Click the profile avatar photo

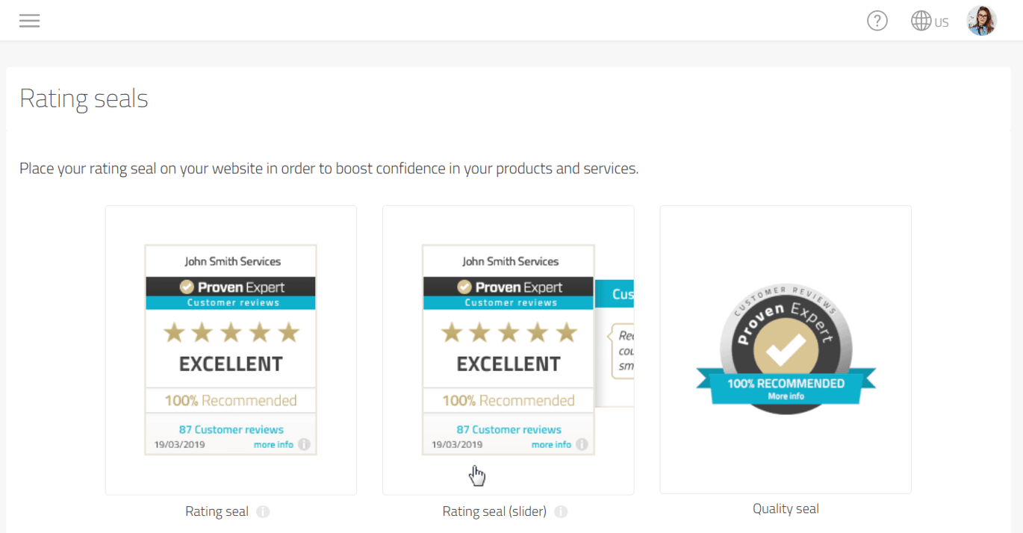pyautogui.click(x=981, y=20)
